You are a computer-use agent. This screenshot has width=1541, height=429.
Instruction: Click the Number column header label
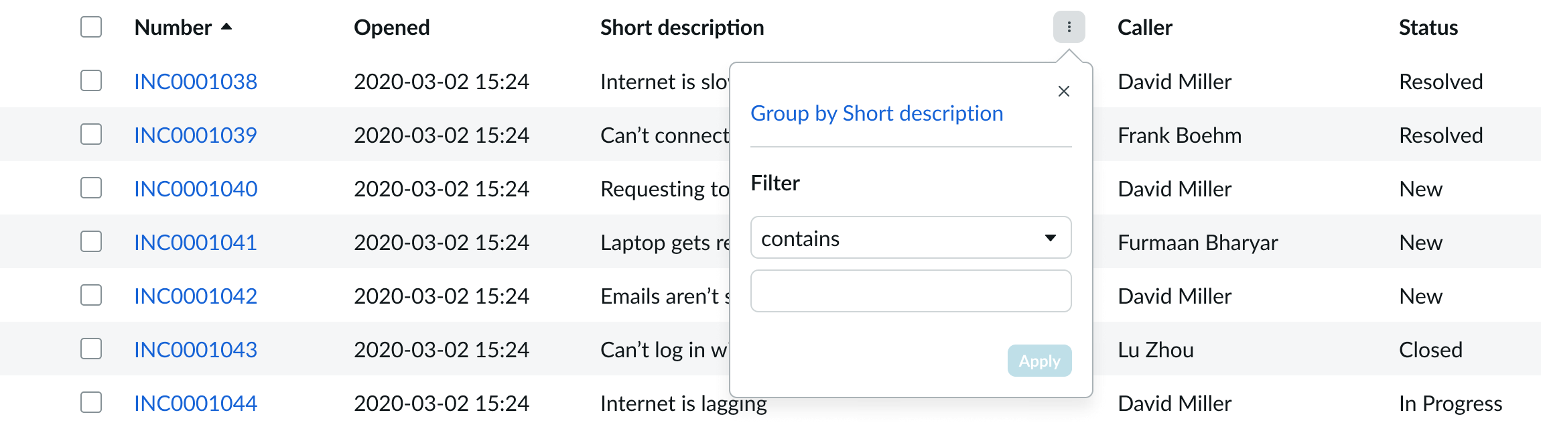[x=173, y=27]
